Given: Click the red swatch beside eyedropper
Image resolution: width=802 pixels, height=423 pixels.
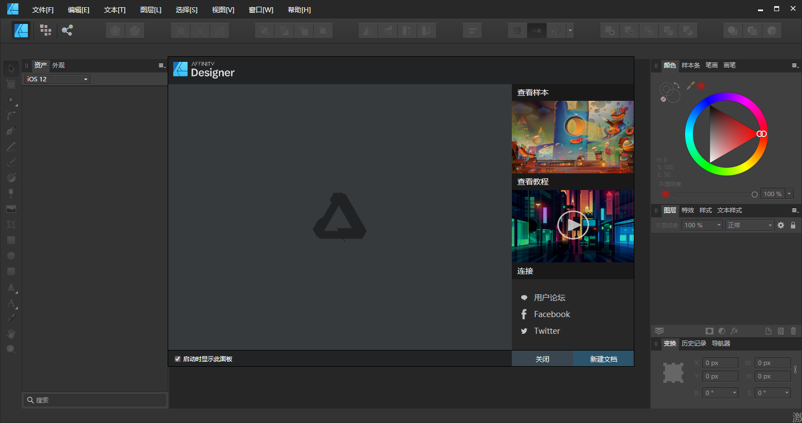Looking at the screenshot, I should pyautogui.click(x=701, y=86).
